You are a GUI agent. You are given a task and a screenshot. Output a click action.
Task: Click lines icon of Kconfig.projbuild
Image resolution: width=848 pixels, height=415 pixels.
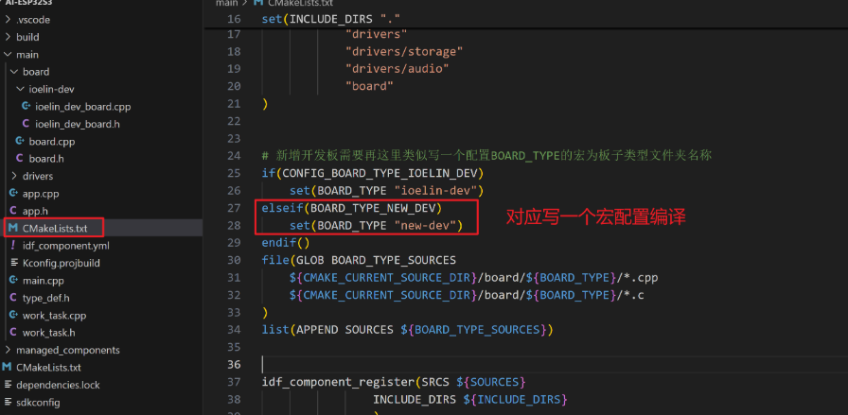(x=13, y=263)
